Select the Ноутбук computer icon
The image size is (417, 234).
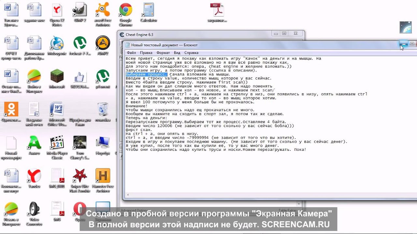click(x=103, y=145)
